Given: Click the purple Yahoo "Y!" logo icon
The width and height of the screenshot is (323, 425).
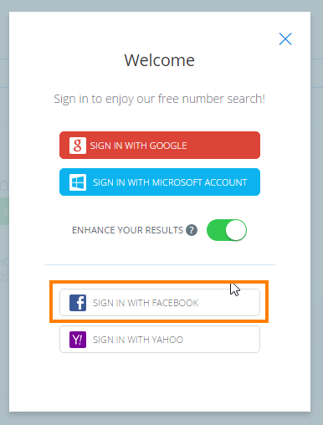Looking at the screenshot, I should [x=78, y=340].
